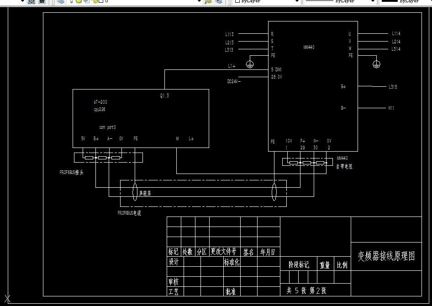Select the ground symbol near L1+

click(x=250, y=64)
